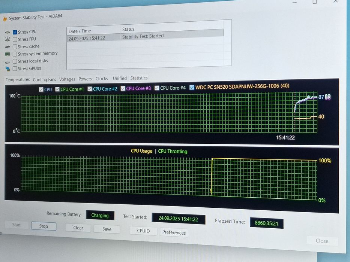Viewport: 350px width, 262px height.
Task: Open the Statistics tab
Action: [139, 78]
